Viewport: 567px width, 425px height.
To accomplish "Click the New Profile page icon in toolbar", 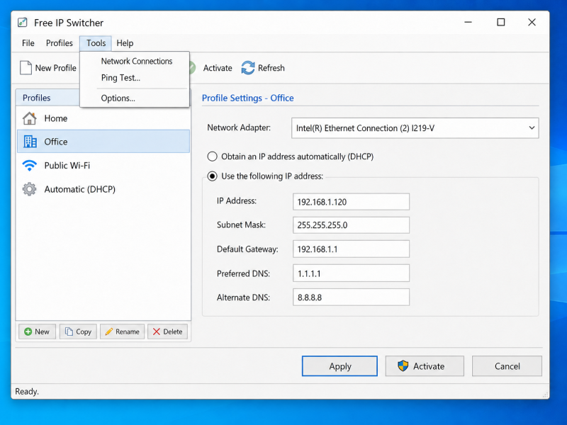I will [x=26, y=68].
